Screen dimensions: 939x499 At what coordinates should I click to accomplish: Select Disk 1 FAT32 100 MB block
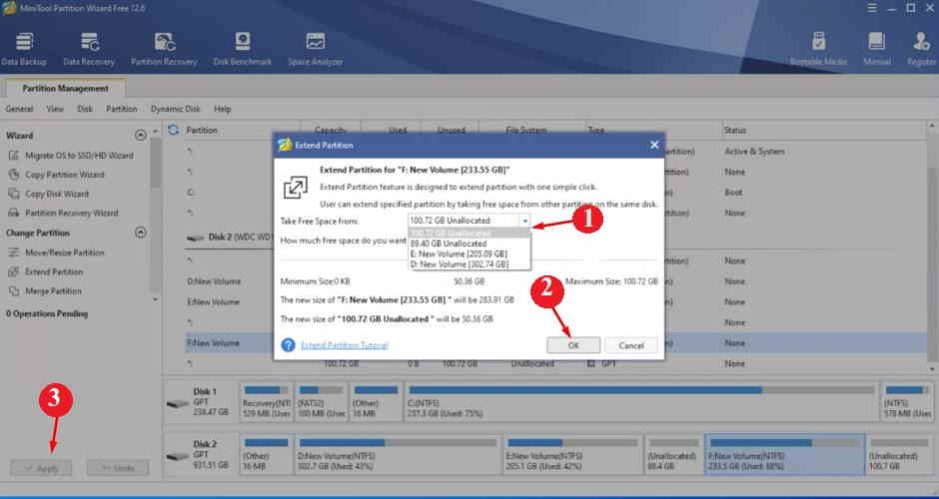coord(322,401)
